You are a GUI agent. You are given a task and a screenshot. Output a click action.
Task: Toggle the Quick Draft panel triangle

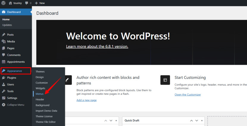(202, 120)
